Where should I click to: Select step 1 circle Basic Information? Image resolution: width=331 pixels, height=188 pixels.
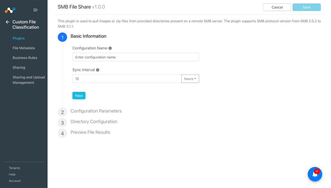[x=62, y=37]
